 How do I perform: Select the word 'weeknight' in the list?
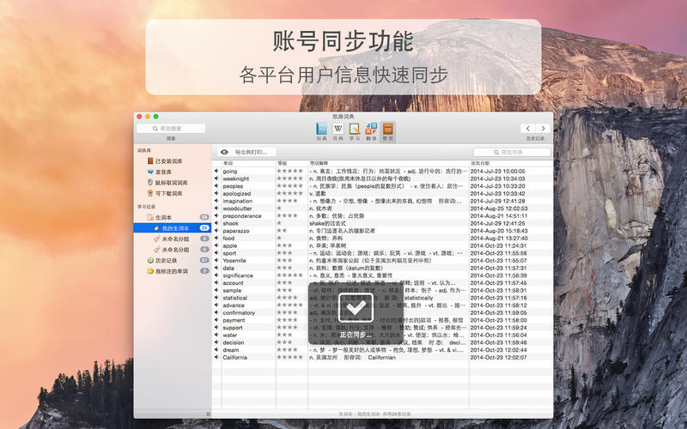[235, 178]
